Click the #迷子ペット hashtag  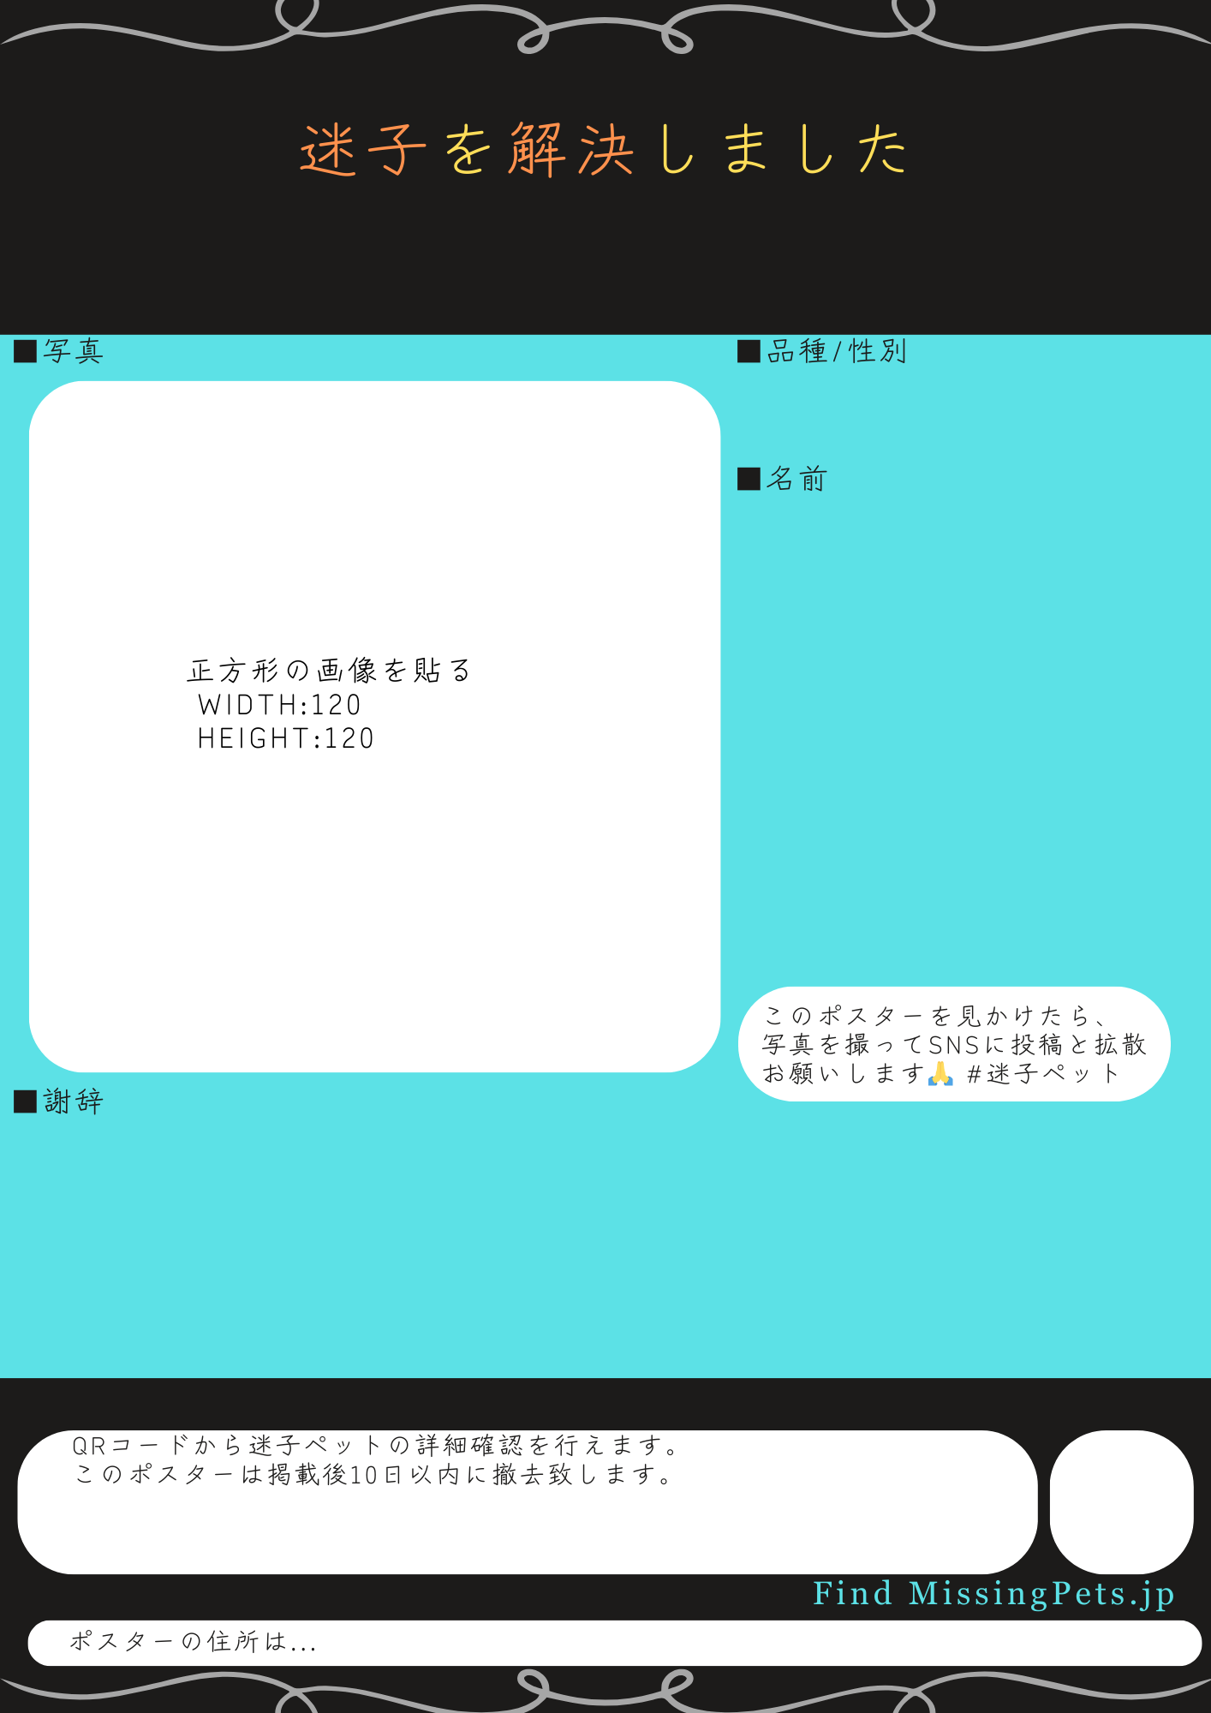[x=1043, y=1073]
